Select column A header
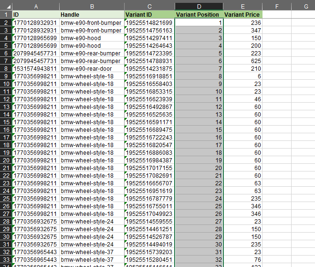The image size is (315, 267). [x=36, y=7]
